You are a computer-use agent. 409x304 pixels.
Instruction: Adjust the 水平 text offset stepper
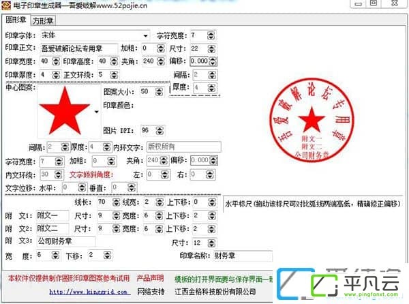coord(82,187)
